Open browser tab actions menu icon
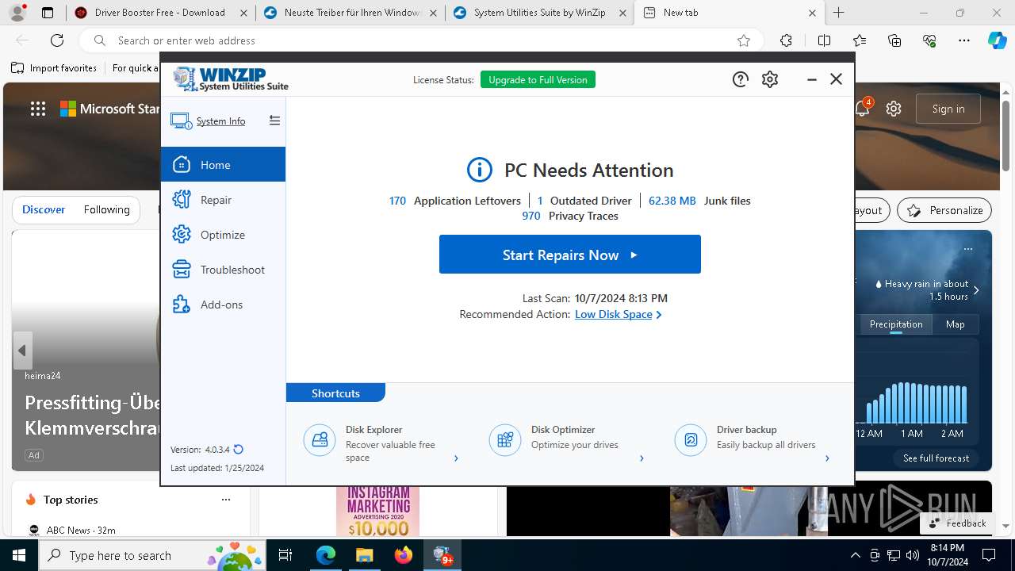1015x571 pixels. click(48, 13)
